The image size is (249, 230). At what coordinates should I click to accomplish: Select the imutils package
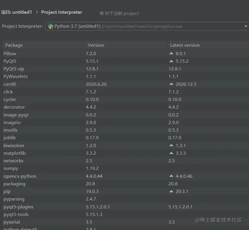[x=11, y=130]
